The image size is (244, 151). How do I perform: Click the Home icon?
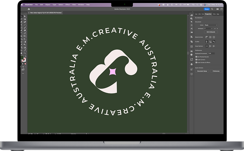[29, 9]
